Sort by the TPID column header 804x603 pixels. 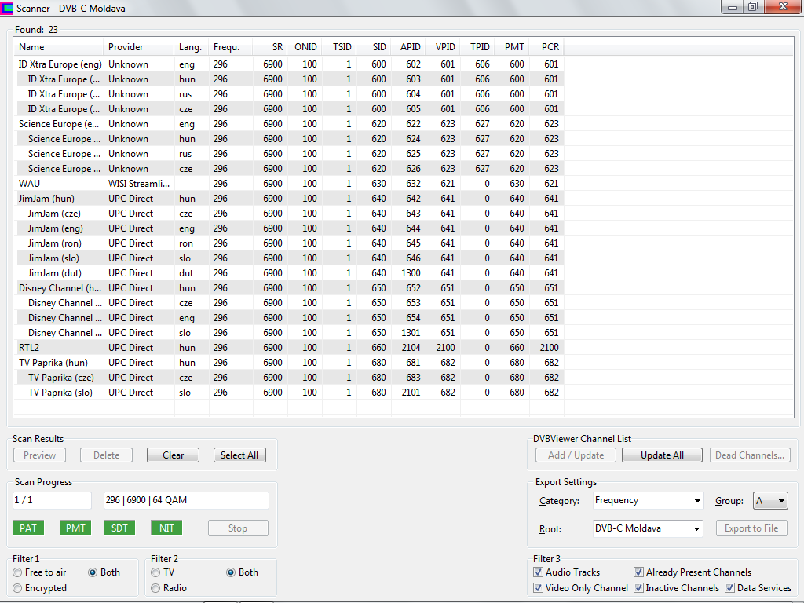pos(477,46)
